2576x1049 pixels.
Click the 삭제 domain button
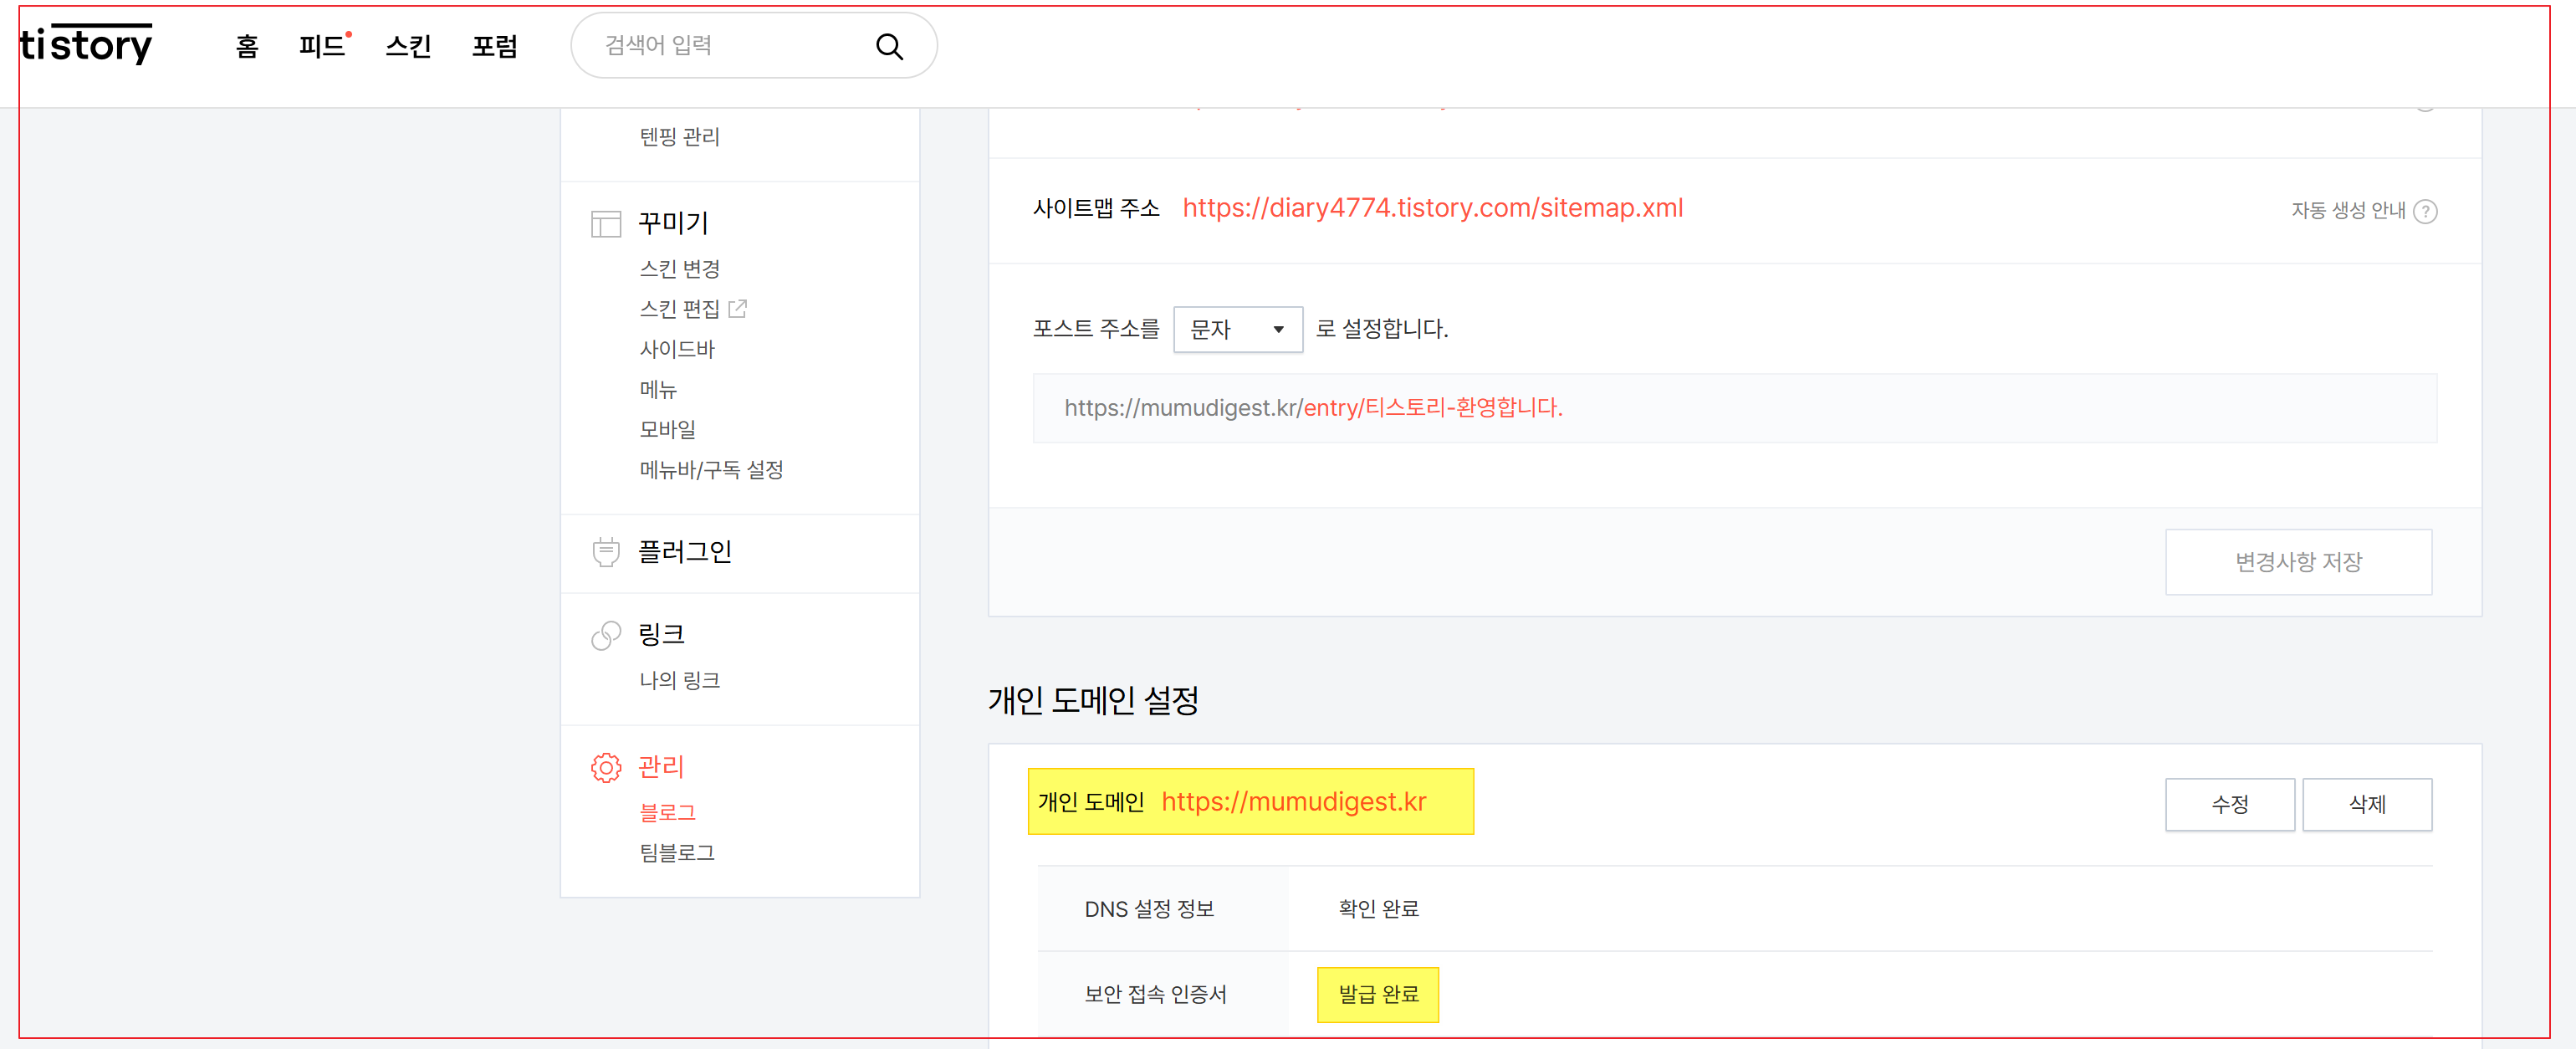coord(2366,804)
